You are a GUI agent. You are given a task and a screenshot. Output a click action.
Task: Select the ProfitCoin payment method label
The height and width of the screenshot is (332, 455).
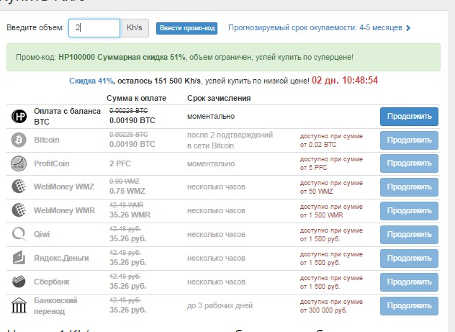52,163
